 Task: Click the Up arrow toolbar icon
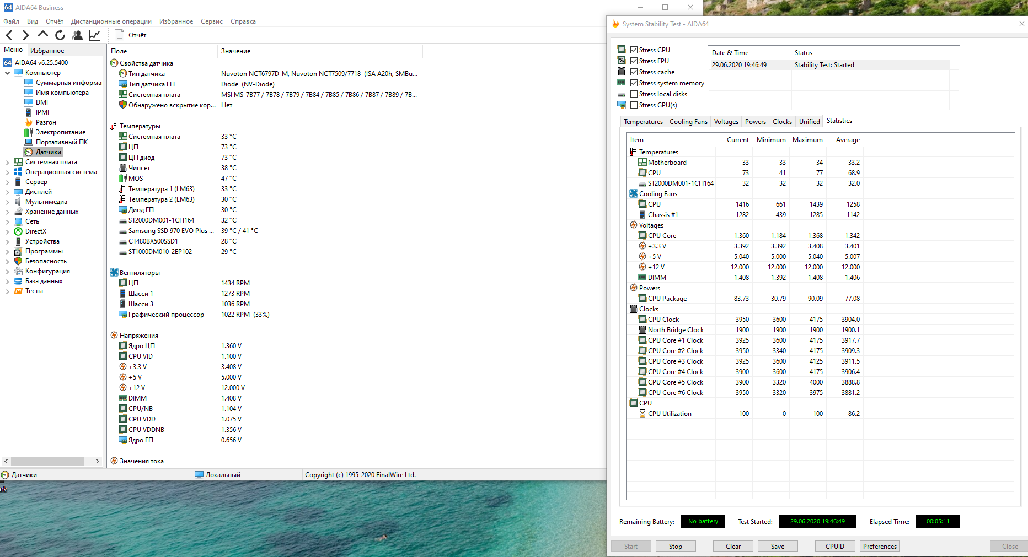[x=43, y=35]
